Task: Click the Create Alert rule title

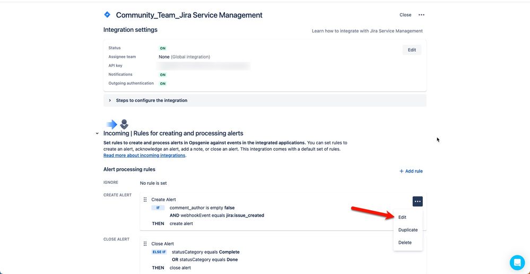Action: click(163, 200)
